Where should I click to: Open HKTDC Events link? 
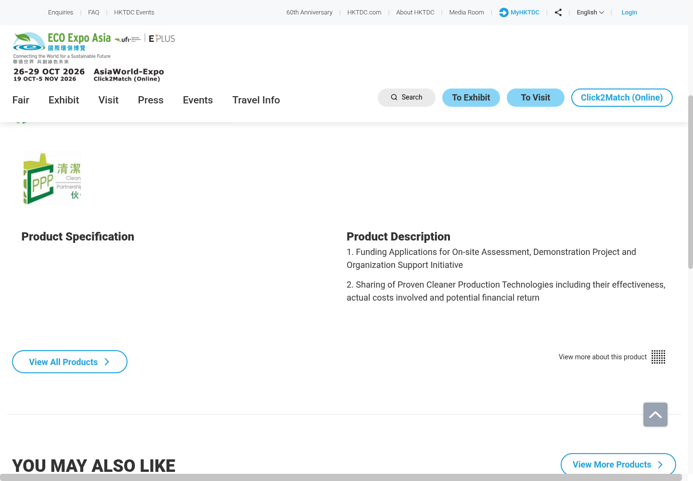(x=134, y=13)
